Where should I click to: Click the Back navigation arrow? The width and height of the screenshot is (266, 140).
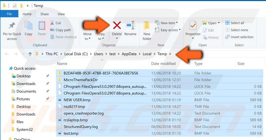point(7,54)
